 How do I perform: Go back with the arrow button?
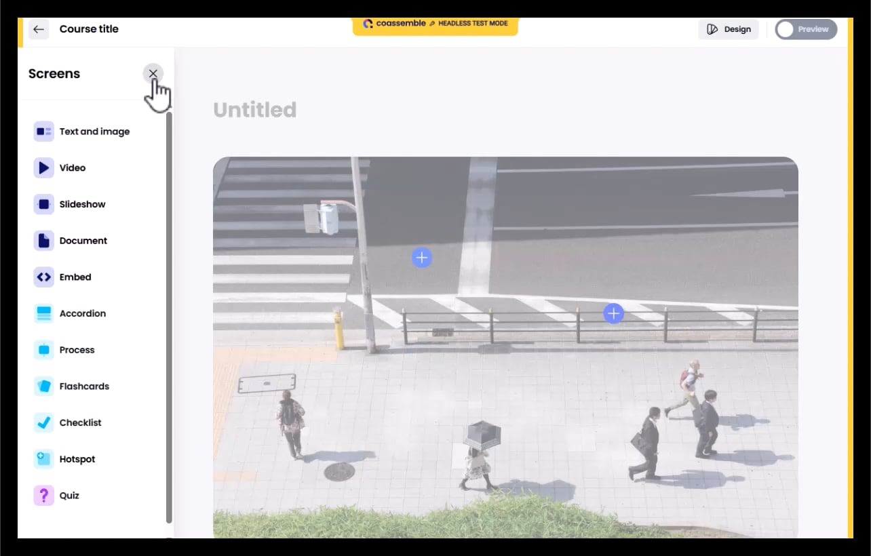click(x=39, y=29)
